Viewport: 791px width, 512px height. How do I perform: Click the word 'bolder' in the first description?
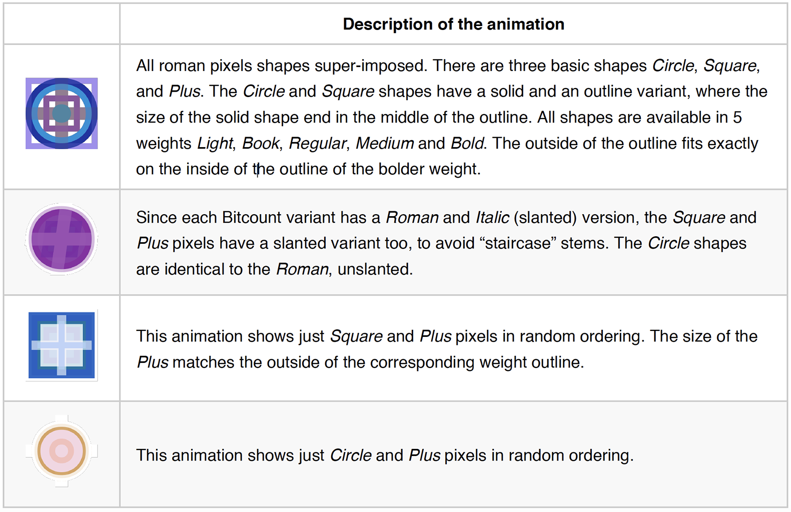[401, 169]
